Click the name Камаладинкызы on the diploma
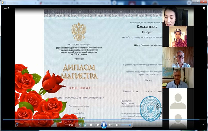Screen dimensions: 208x131 [x=147, y=27]
